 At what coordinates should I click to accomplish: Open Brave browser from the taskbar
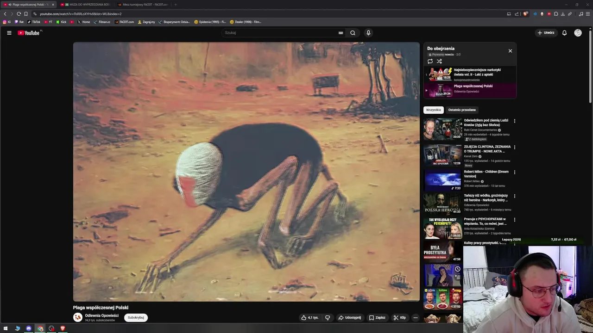point(63,328)
